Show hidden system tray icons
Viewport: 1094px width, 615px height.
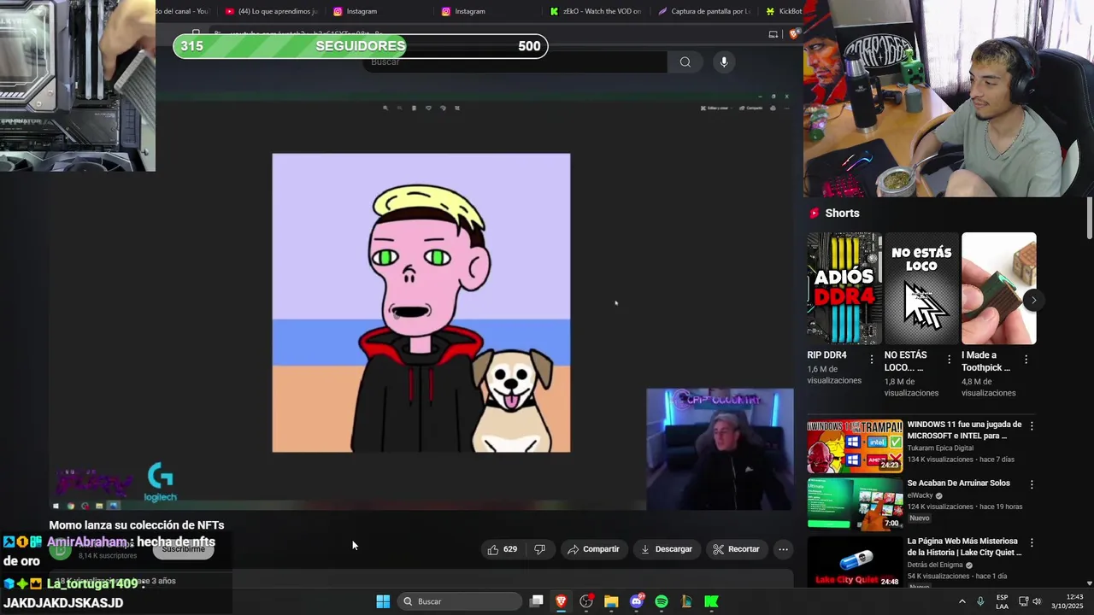pyautogui.click(x=962, y=601)
